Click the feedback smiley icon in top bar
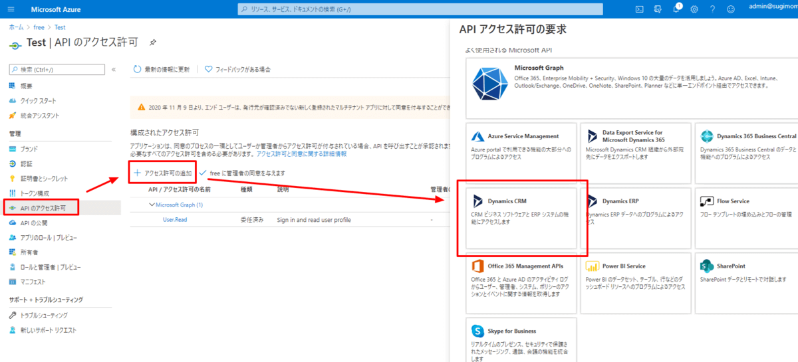 point(731,9)
